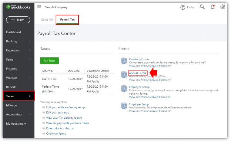The height and width of the screenshot is (142, 231).
Task: Toggle the hamburger navigation menu icon
Action: (39, 7)
